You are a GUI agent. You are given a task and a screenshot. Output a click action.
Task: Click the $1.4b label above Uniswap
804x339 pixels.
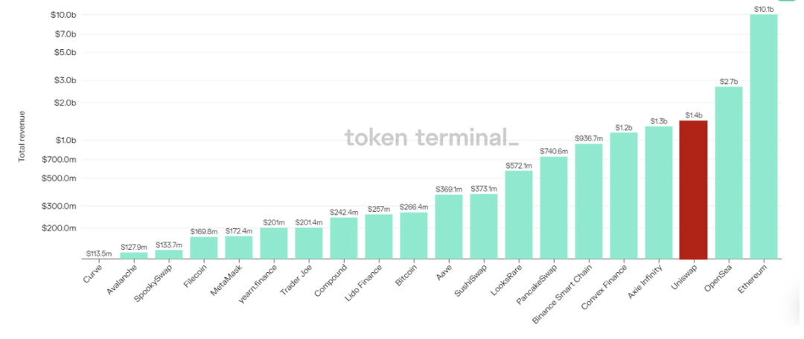pos(693,116)
